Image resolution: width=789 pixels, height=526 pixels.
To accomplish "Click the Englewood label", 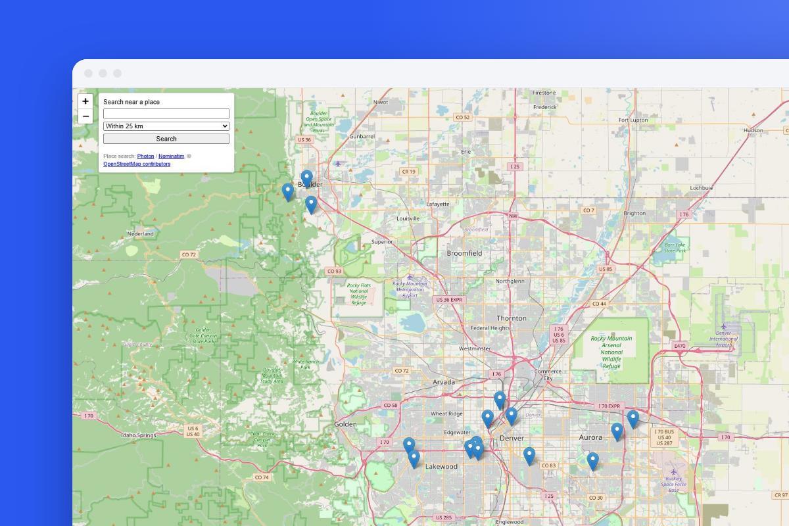I will coord(510,522).
